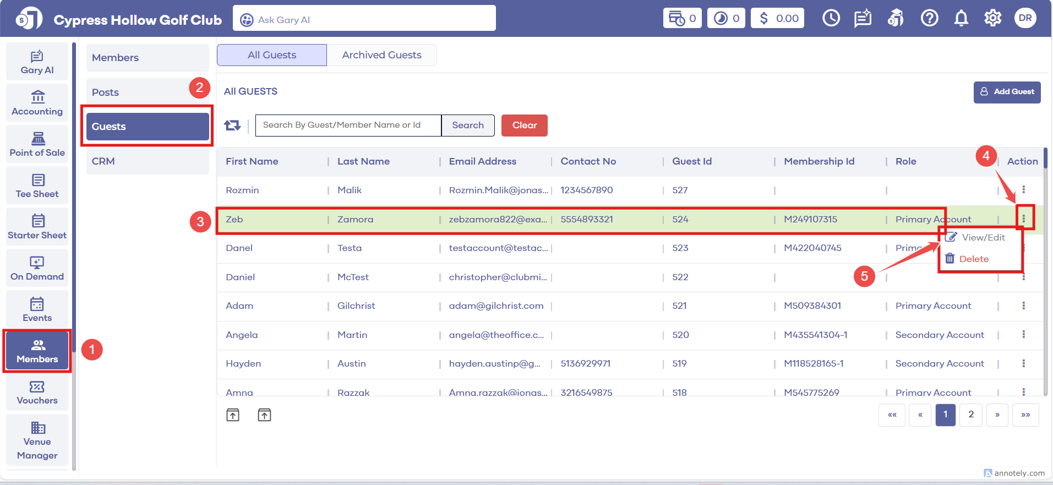Switch to Archived Guests tab
Image resolution: width=1053 pixels, height=485 pixels.
click(381, 55)
